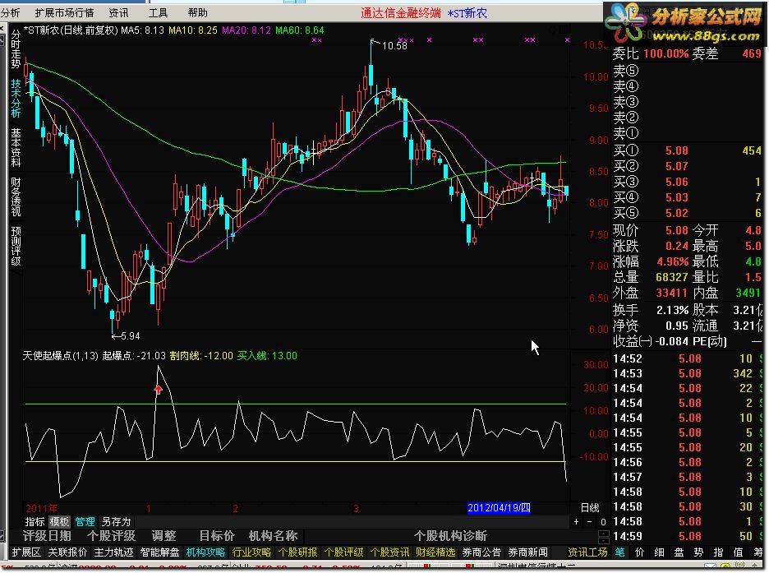Screen dimensions: 769x573
Task: Select the 机构攻略 tab
Action: (x=205, y=552)
